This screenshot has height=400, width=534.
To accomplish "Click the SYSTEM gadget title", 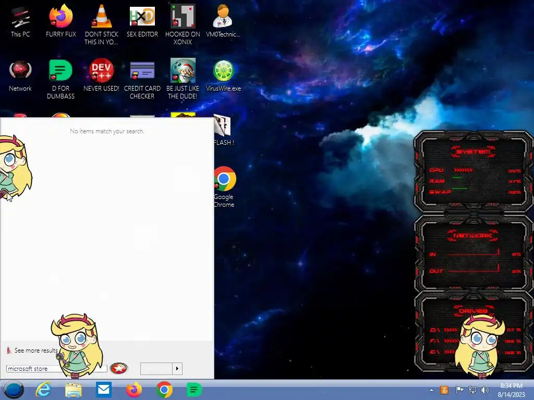I will click(x=473, y=152).
